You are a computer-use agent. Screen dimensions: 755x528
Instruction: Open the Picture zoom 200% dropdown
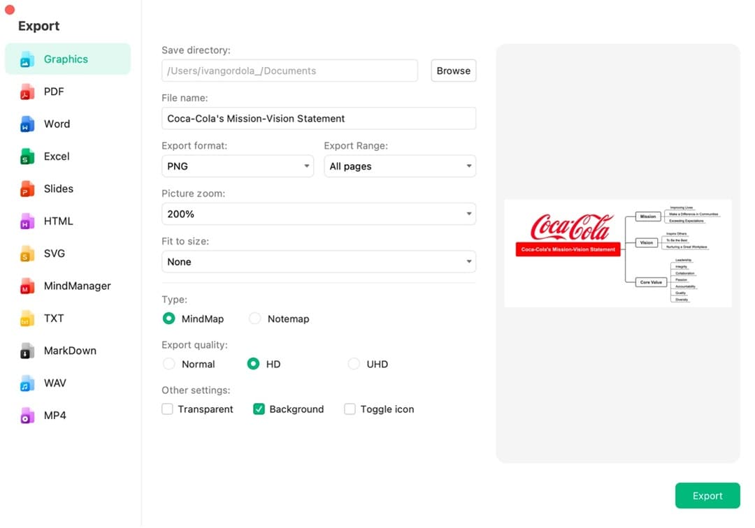tap(318, 214)
